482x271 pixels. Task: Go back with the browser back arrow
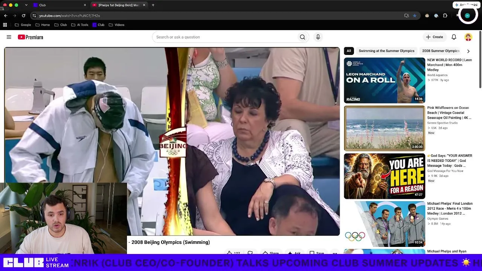tap(6, 15)
